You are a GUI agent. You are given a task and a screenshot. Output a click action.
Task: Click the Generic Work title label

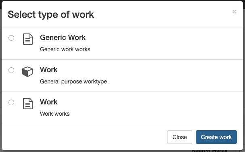point(63,37)
